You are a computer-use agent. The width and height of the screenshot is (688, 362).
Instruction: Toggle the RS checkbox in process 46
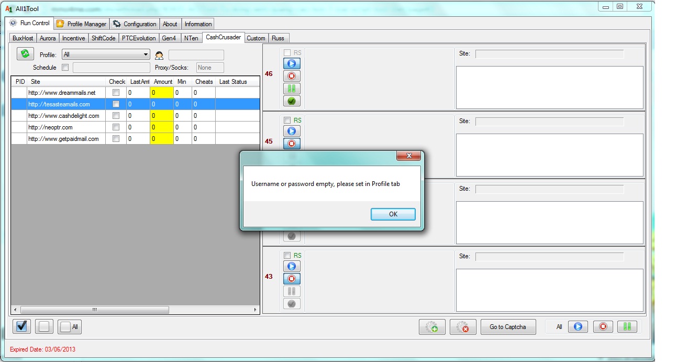click(287, 53)
